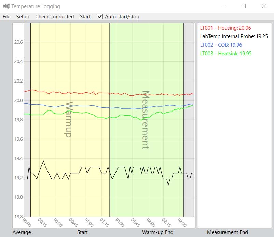Click the Warm-up End status label
The height and width of the screenshot is (237, 274).
(157, 232)
